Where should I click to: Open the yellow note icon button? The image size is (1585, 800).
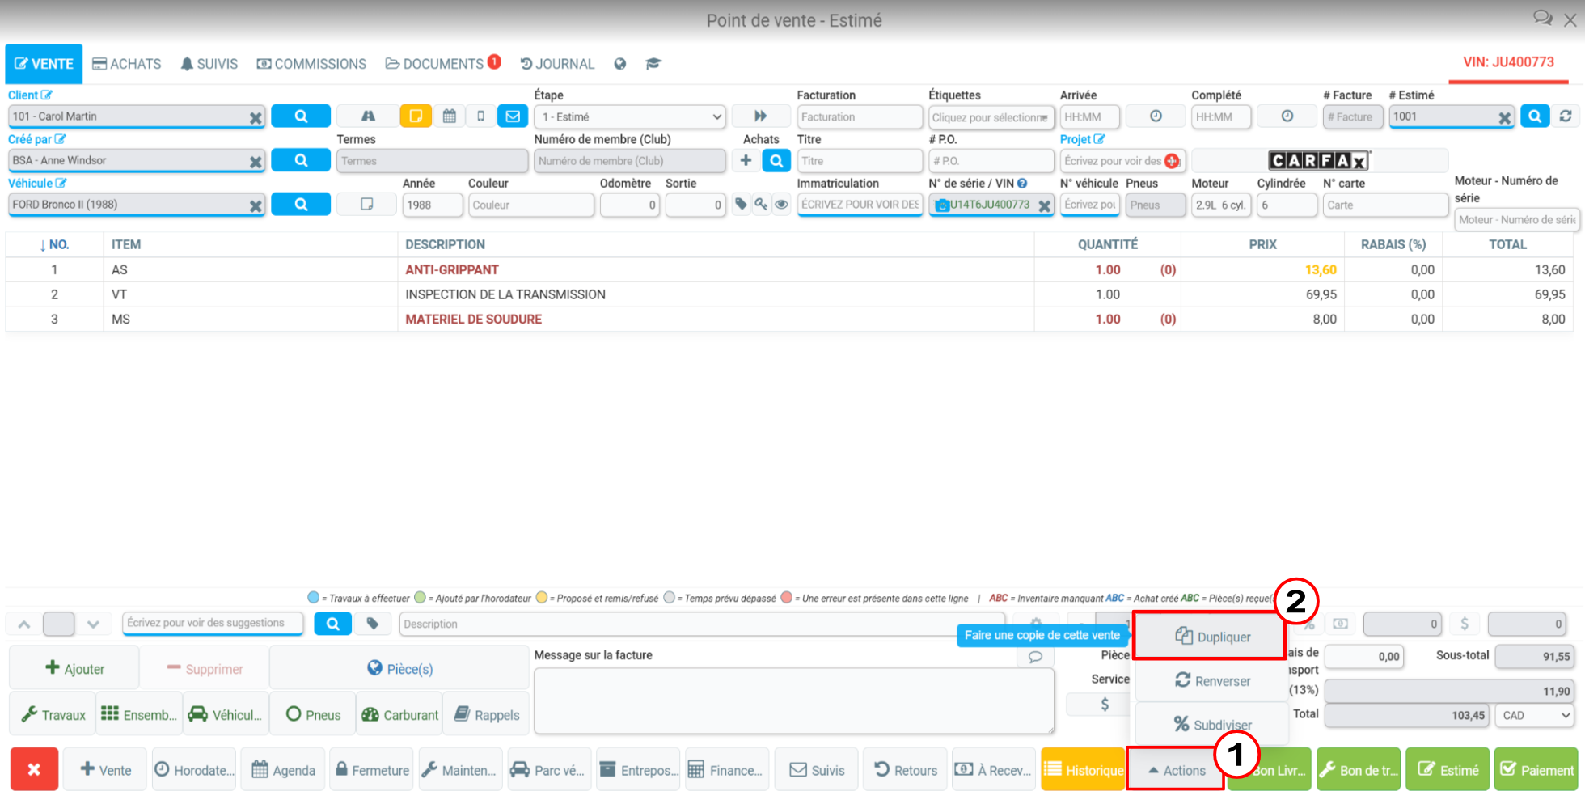[x=416, y=116]
